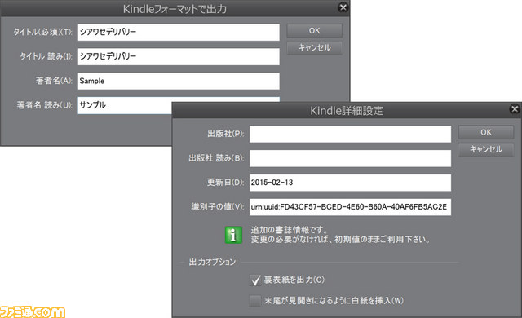Click the 著者名 読み field containing サンプル
The image size is (522, 318).
click(125, 105)
